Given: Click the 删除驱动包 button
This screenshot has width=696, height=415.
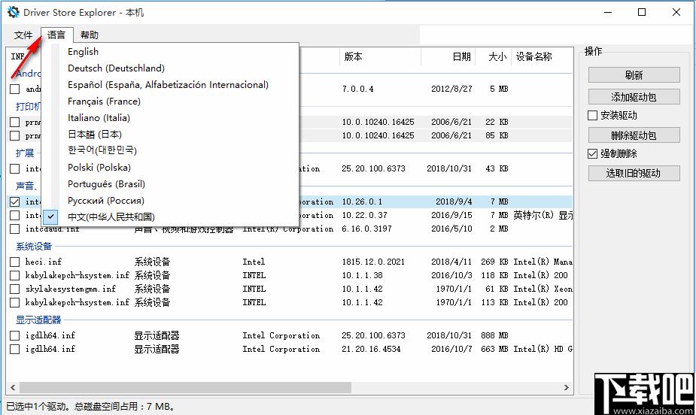Looking at the screenshot, I should 634,135.
